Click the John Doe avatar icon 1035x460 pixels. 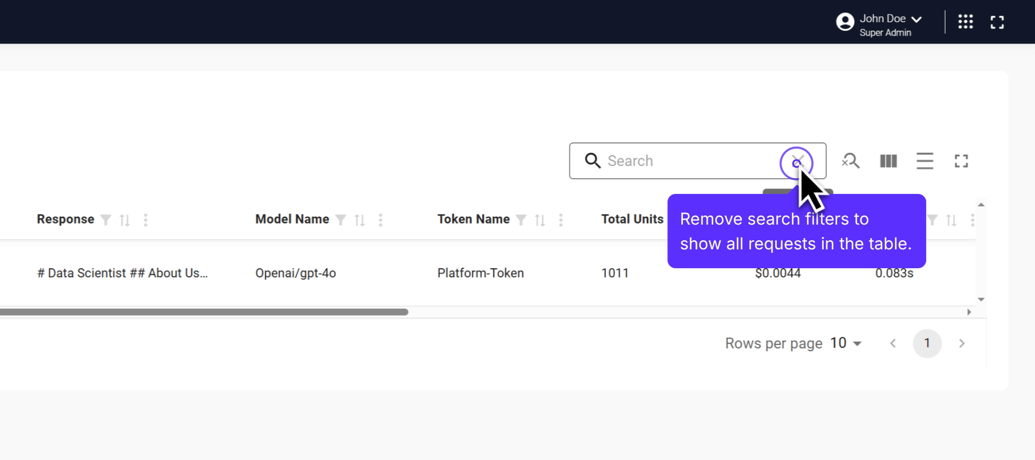(x=845, y=22)
